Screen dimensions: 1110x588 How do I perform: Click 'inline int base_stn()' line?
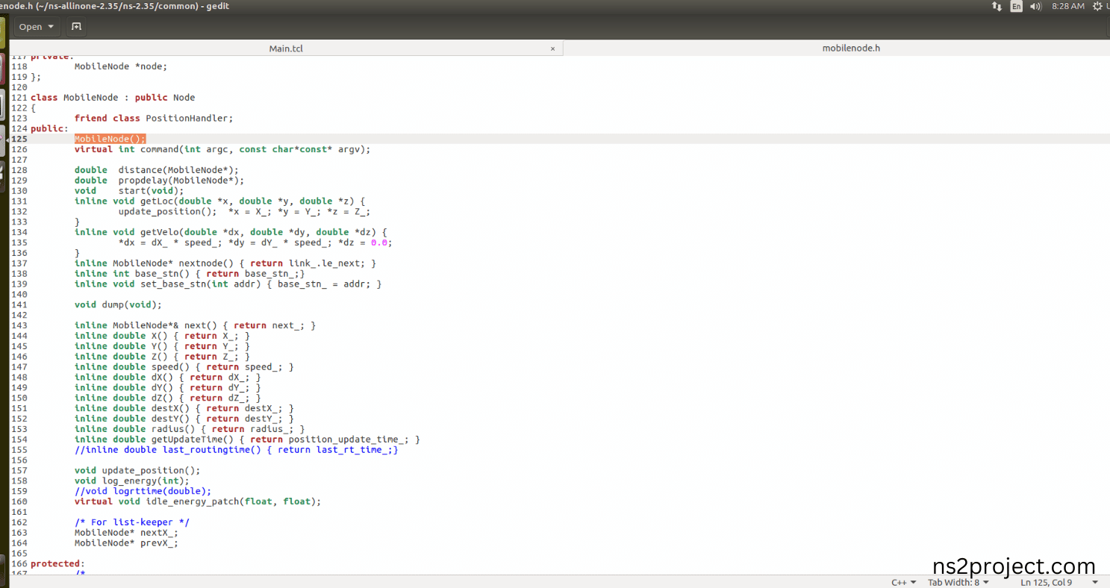190,274
